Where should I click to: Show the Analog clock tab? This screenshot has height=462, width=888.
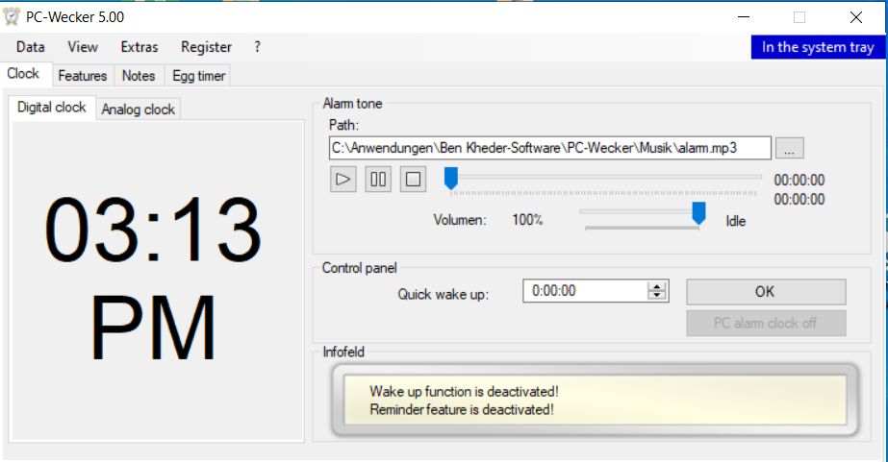[139, 109]
